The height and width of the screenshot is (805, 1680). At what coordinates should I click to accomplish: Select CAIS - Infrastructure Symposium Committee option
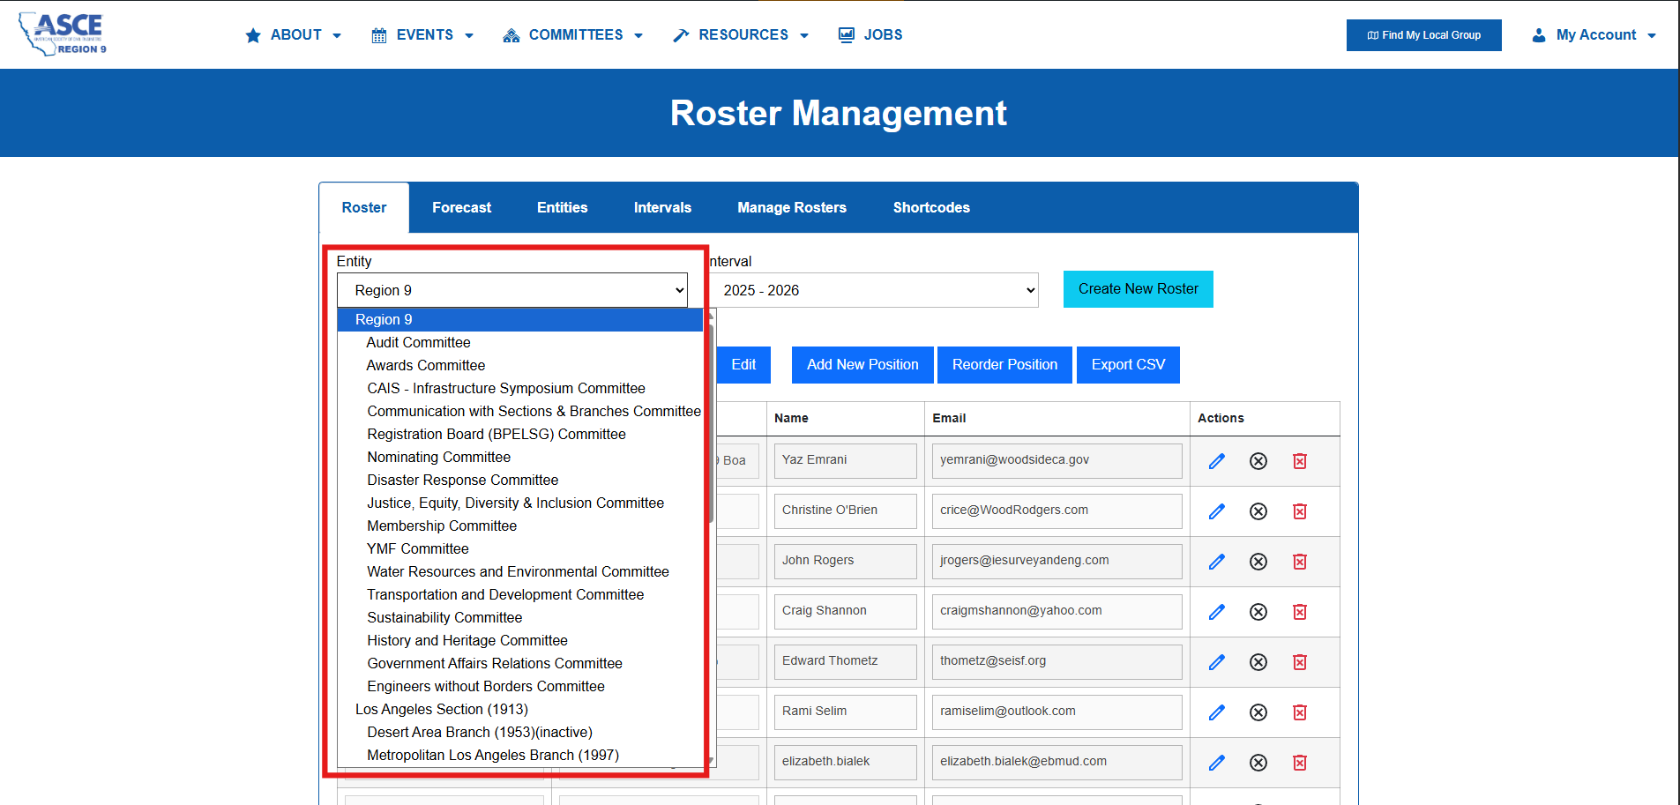(x=520, y=388)
